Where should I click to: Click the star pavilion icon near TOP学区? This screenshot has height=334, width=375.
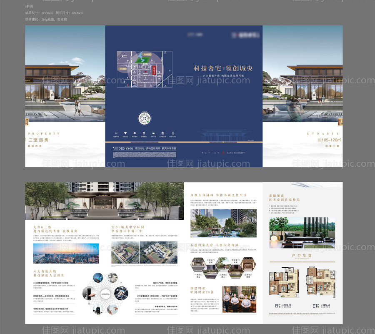pyautogui.click(x=162, y=133)
